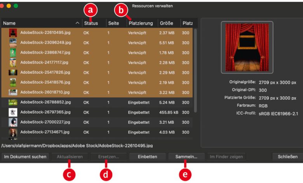Select file name AdobeStock-26018710.jpg
Image resolution: width=303 pixels, height=183 pixels.
pos(45,92)
